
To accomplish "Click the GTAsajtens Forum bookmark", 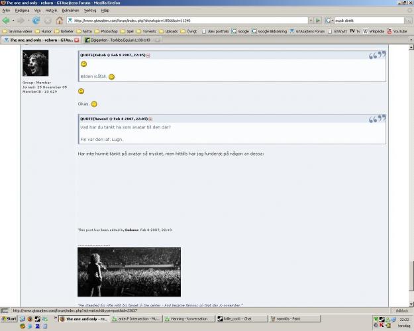I will [307, 31].
